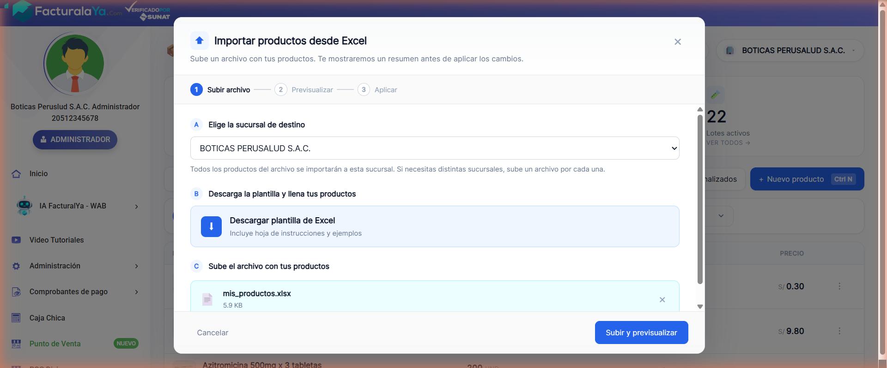Image resolution: width=887 pixels, height=368 pixels.
Task: Click the dialog vertical scrollbar thumb
Action: click(700, 199)
